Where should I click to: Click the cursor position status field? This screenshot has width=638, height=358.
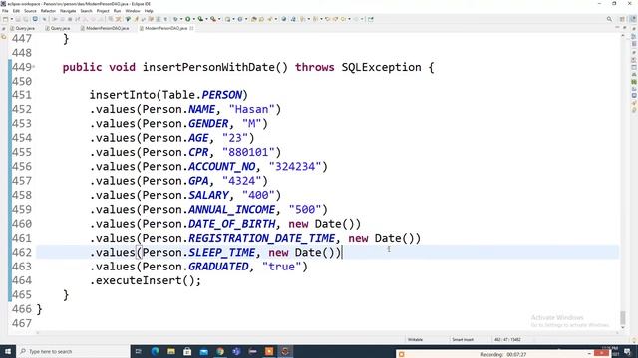[x=507, y=340]
